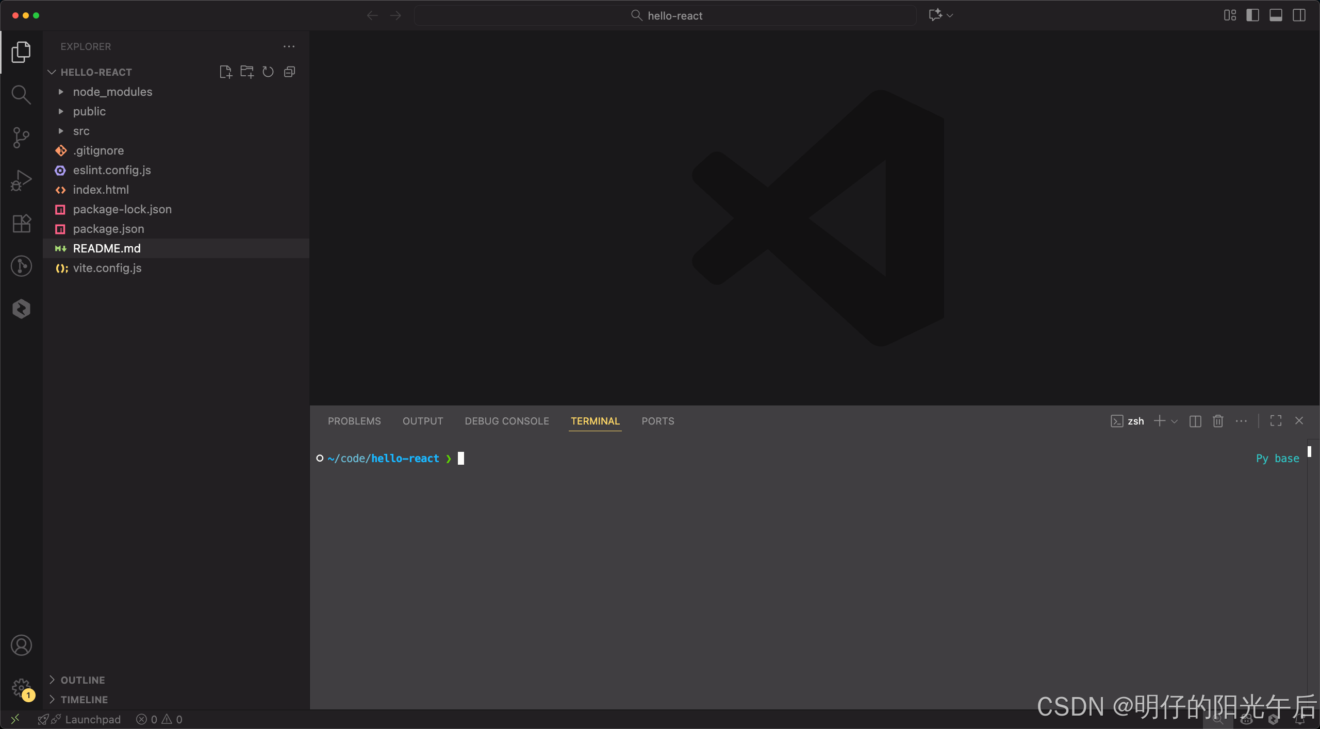Viewport: 1320px width, 729px height.
Task: Kill terminal using the trash icon
Action: pyautogui.click(x=1218, y=421)
